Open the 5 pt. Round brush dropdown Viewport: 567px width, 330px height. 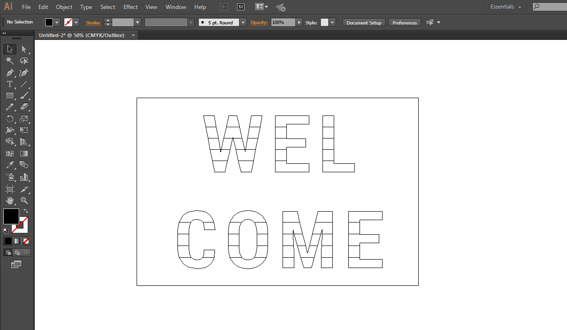click(x=243, y=23)
